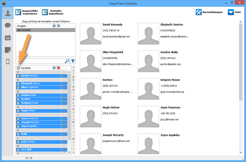Viewport: 246px width, 162px height.
Task: Delete group with the grey X icon
Action: coord(59,26)
